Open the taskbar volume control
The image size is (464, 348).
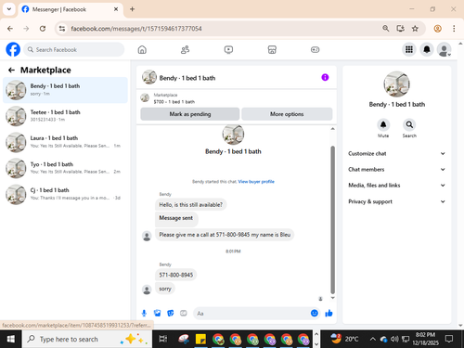click(x=394, y=340)
